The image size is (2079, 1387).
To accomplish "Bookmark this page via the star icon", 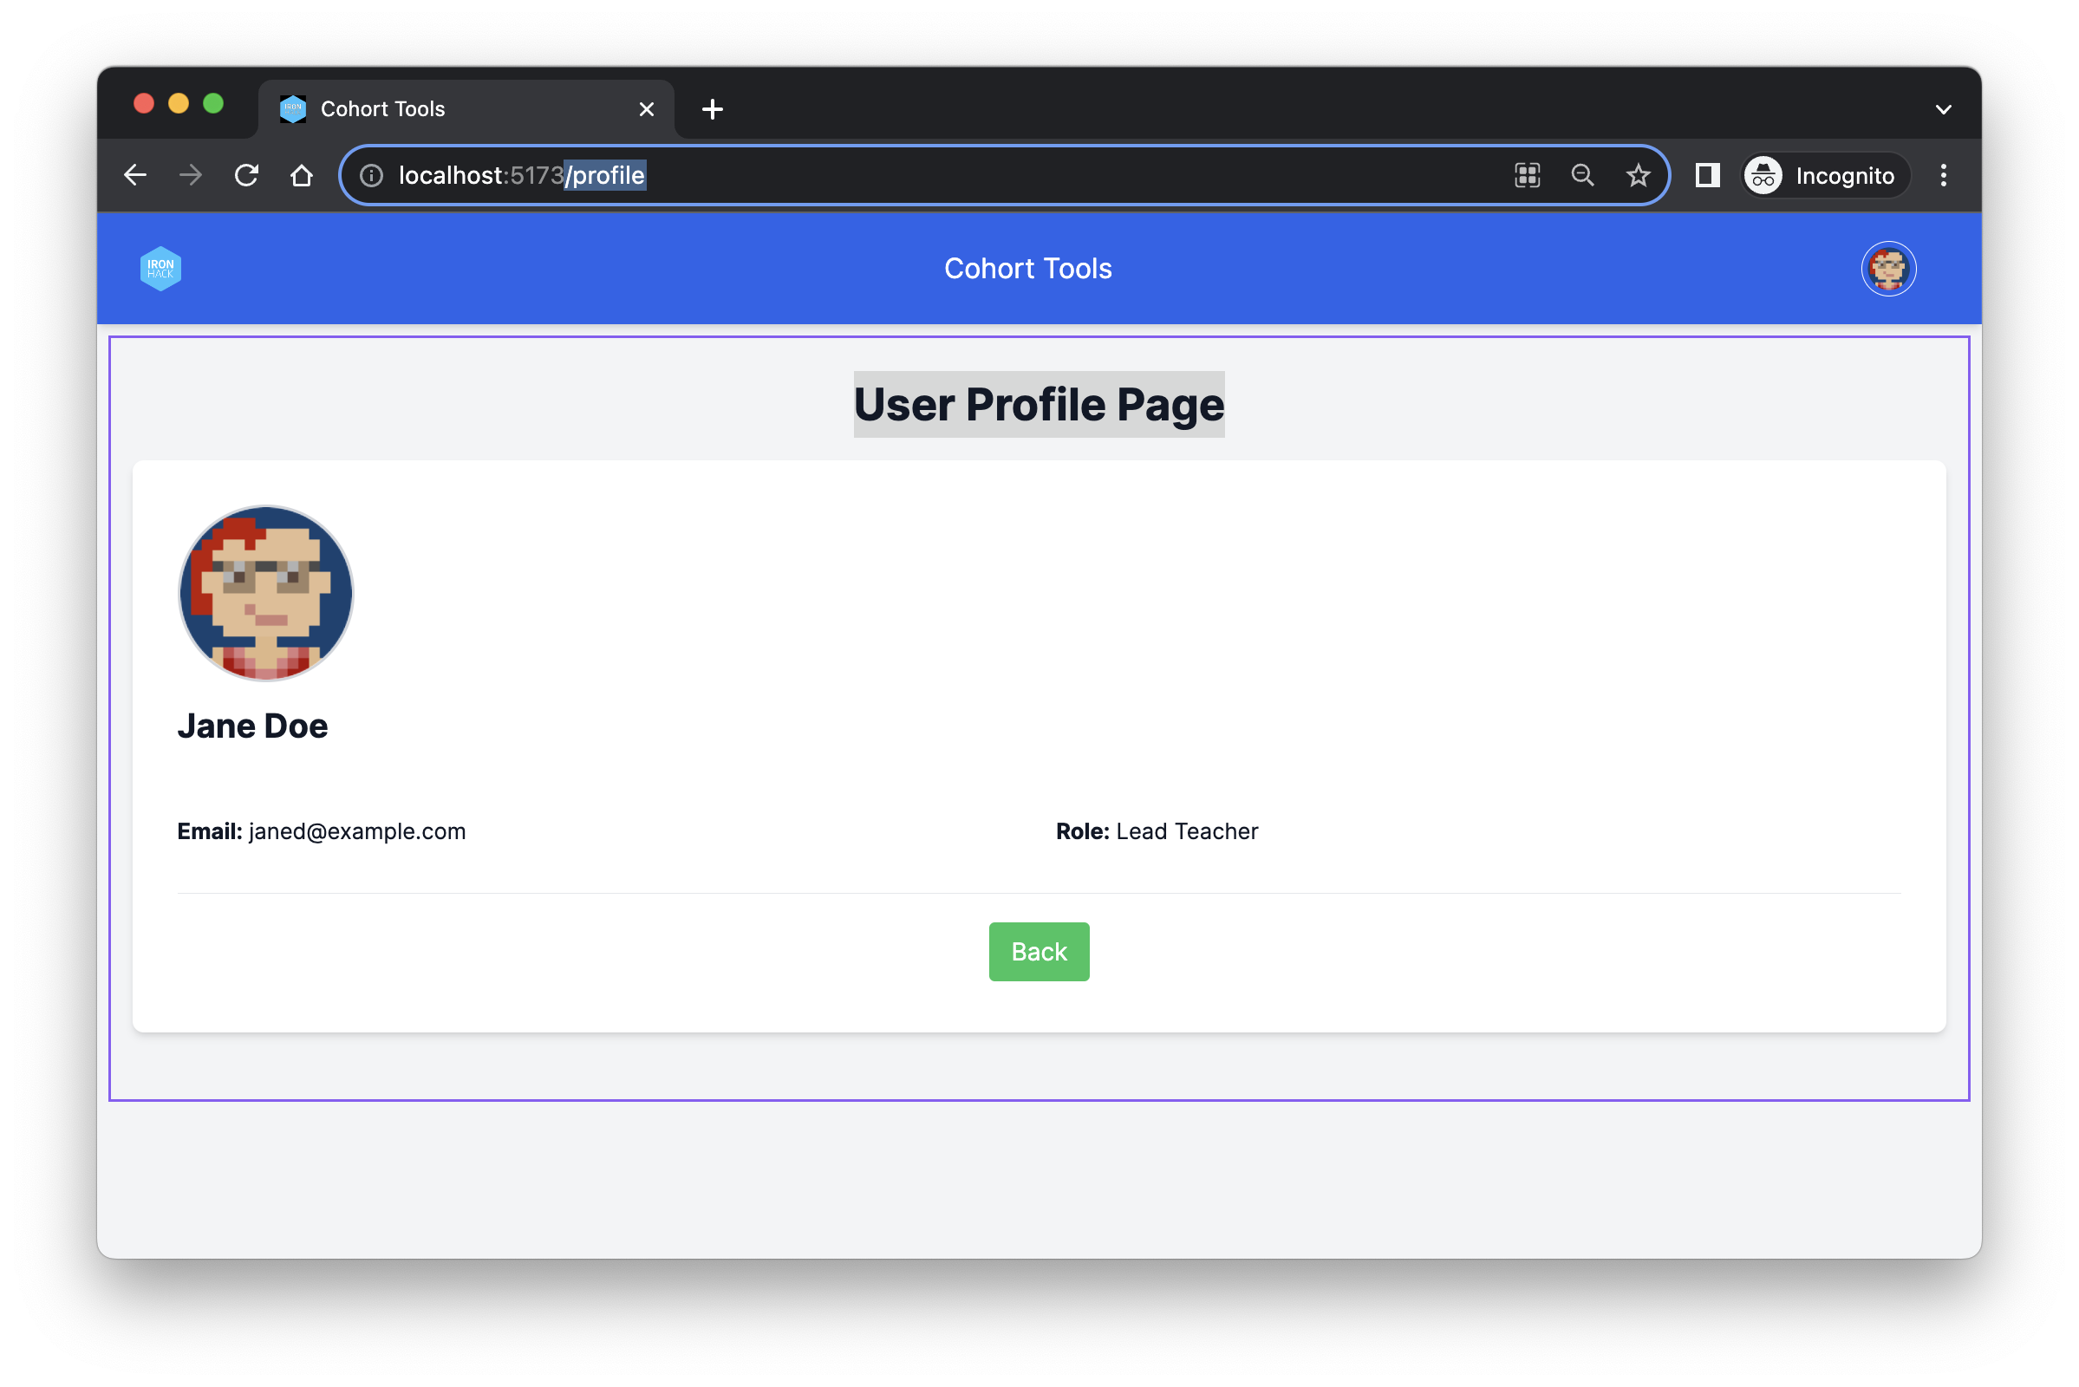I will pos(1639,175).
